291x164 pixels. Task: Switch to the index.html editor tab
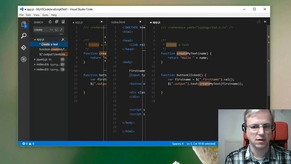(118, 22)
